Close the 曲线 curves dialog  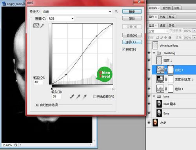click(x=139, y=2)
